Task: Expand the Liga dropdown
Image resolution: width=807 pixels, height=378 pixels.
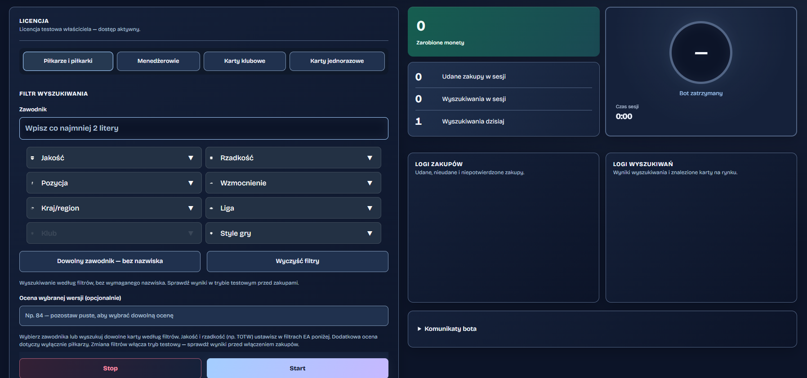Action: pos(293,208)
